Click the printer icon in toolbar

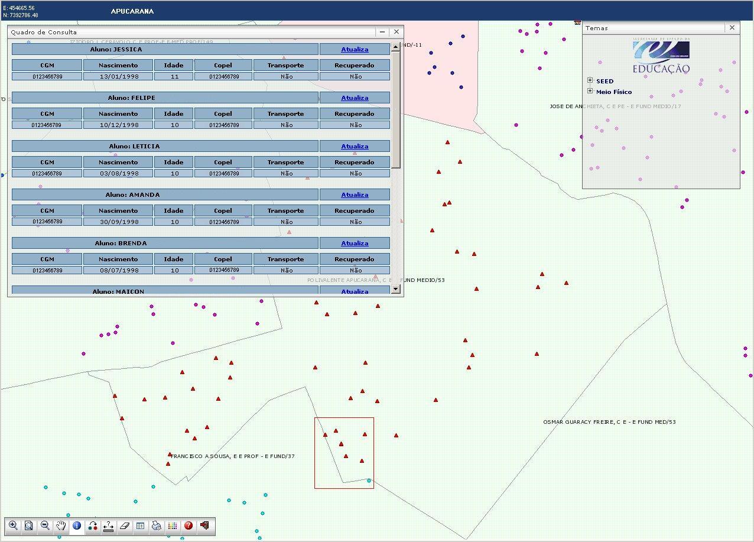[157, 525]
